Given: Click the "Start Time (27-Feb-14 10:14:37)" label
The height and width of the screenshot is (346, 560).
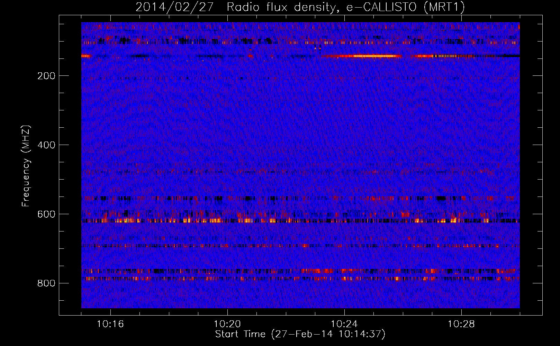Looking at the screenshot, I should pyautogui.click(x=300, y=334).
